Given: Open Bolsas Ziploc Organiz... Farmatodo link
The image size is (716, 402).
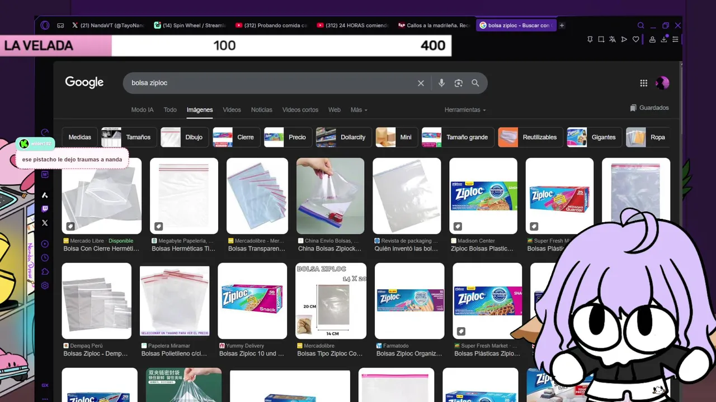Looking at the screenshot, I should click(409, 353).
